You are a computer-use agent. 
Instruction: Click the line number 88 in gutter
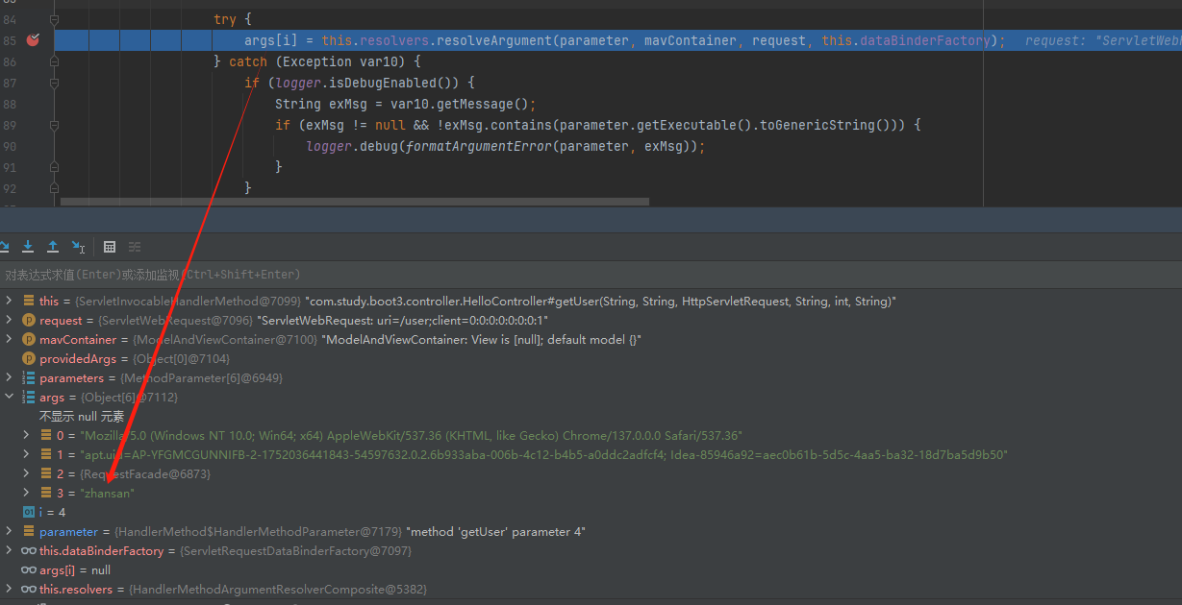(x=10, y=104)
